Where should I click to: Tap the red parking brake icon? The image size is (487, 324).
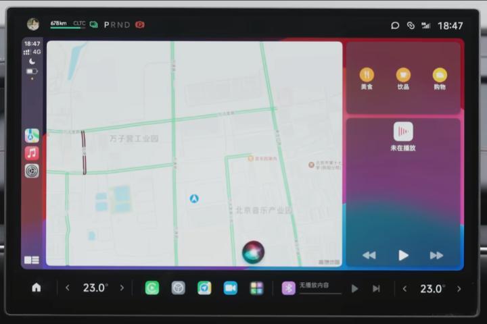tap(140, 24)
